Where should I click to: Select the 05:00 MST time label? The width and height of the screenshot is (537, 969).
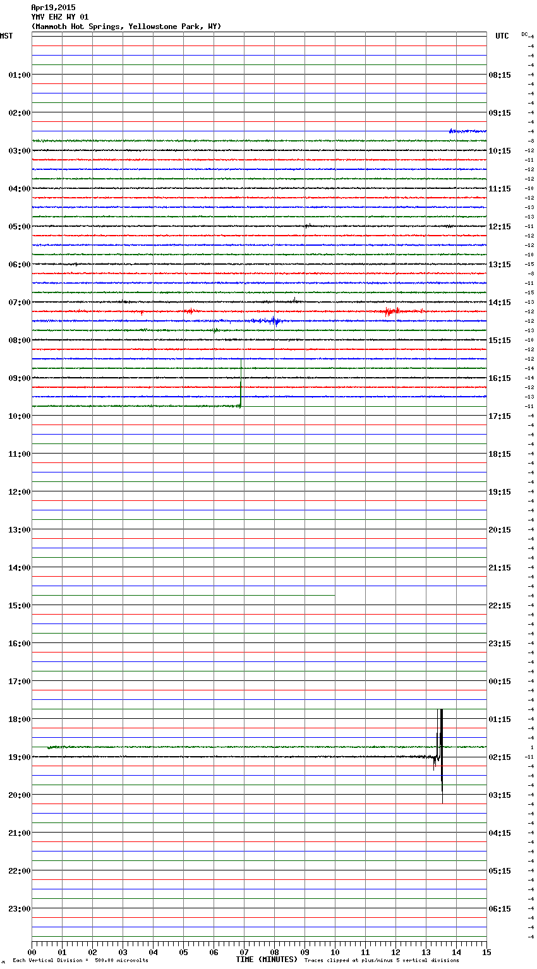(x=20, y=227)
